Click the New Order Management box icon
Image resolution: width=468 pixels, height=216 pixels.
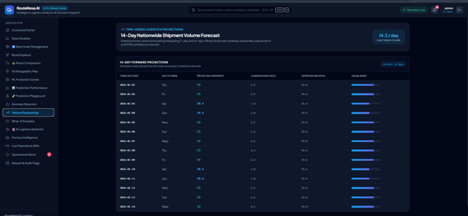[8, 47]
